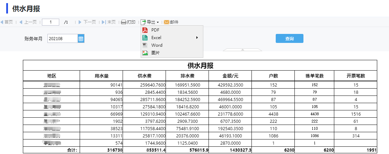The image size is (389, 154).
Task: Select the cell 3797.6200
Action: click(144, 121)
